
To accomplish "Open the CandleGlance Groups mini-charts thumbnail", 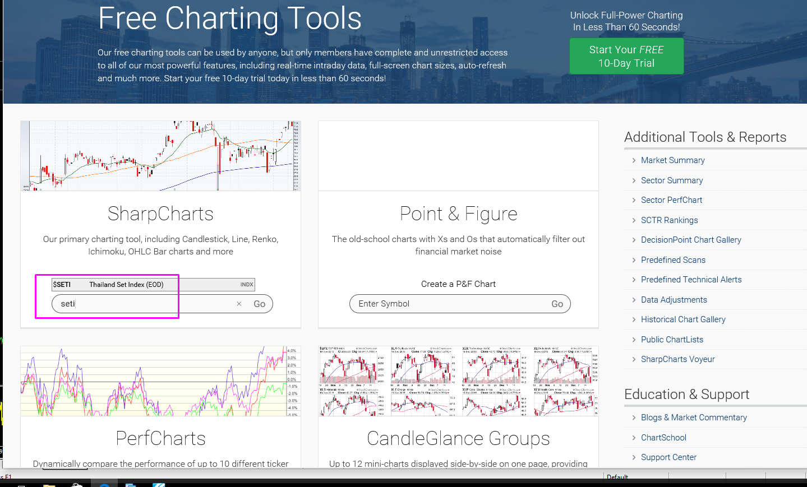I will click(458, 381).
